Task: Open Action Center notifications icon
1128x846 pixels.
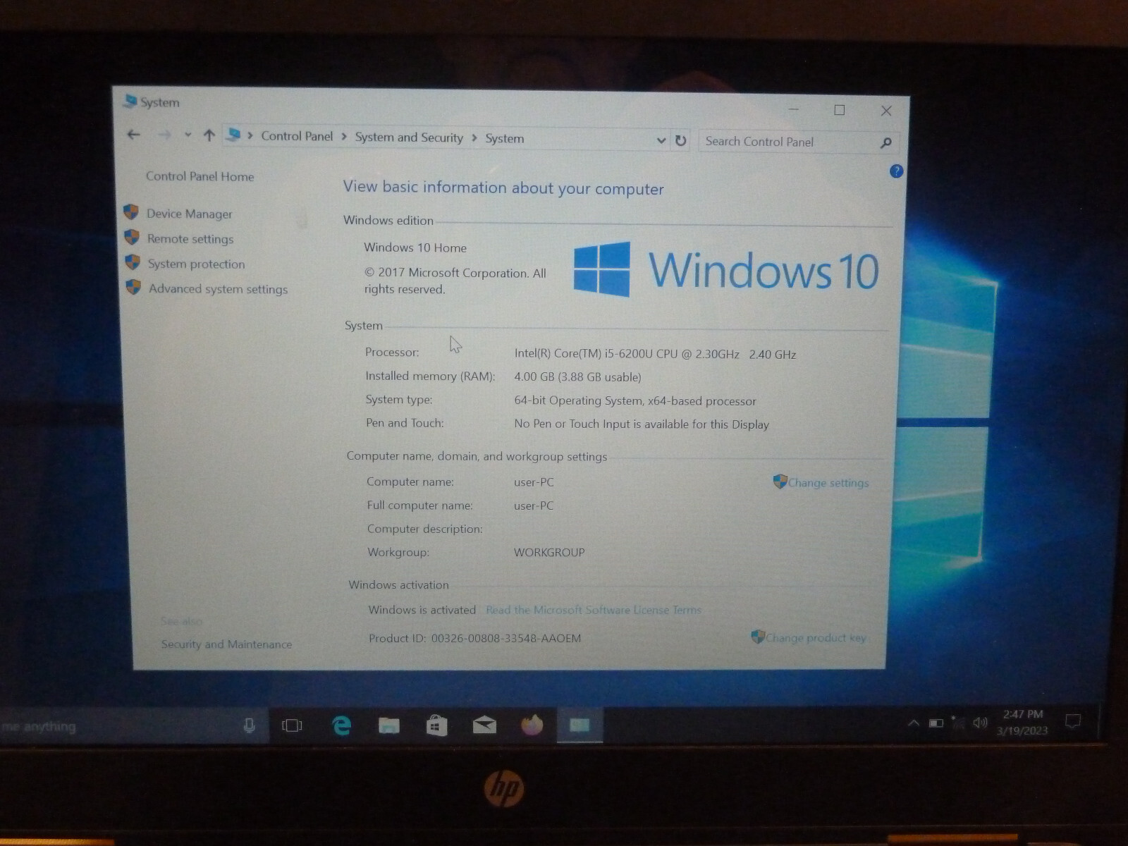Action: coord(1073,721)
